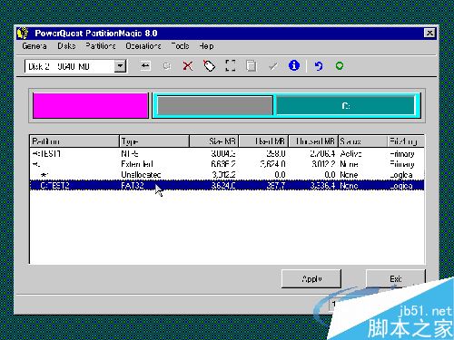Click the Exit button
The width and height of the screenshot is (454, 340).
(396, 278)
